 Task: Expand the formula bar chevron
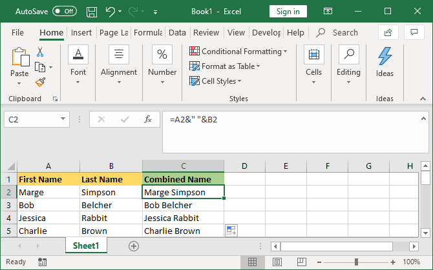(x=422, y=119)
